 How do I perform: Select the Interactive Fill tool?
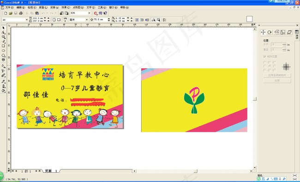pos(3,66)
